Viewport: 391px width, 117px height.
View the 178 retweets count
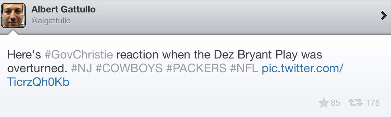click(x=373, y=103)
